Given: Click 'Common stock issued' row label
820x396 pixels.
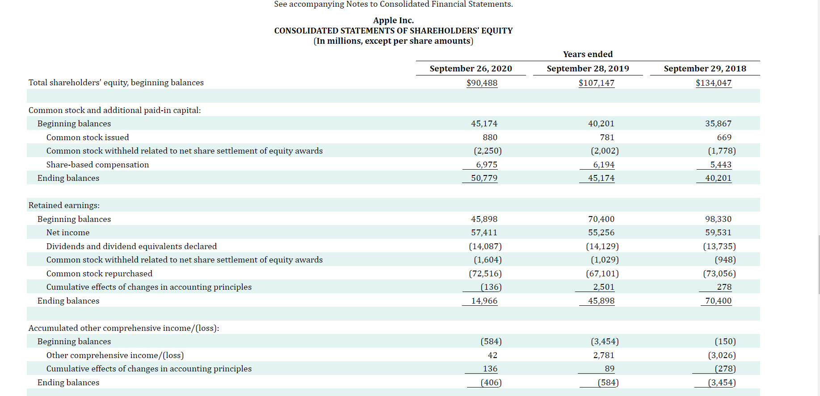Looking at the screenshot, I should pyautogui.click(x=88, y=138).
